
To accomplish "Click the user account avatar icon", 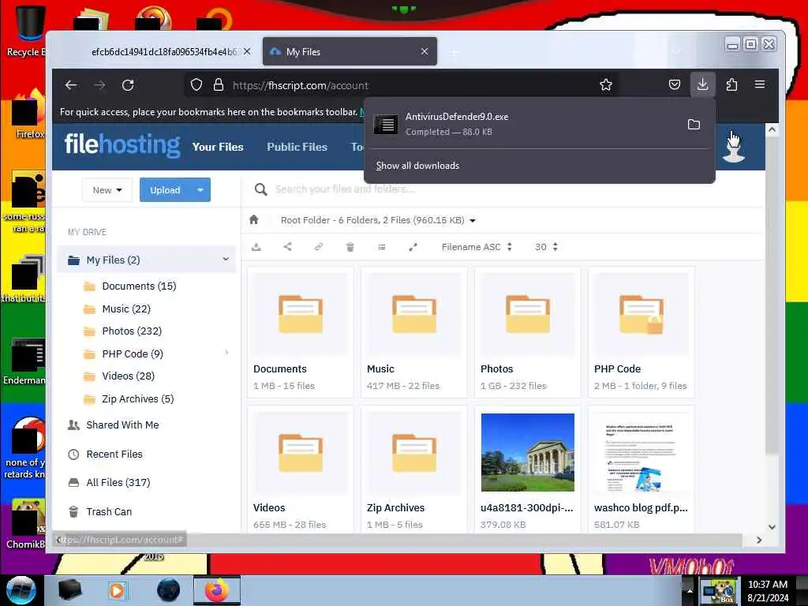I will [x=733, y=148].
